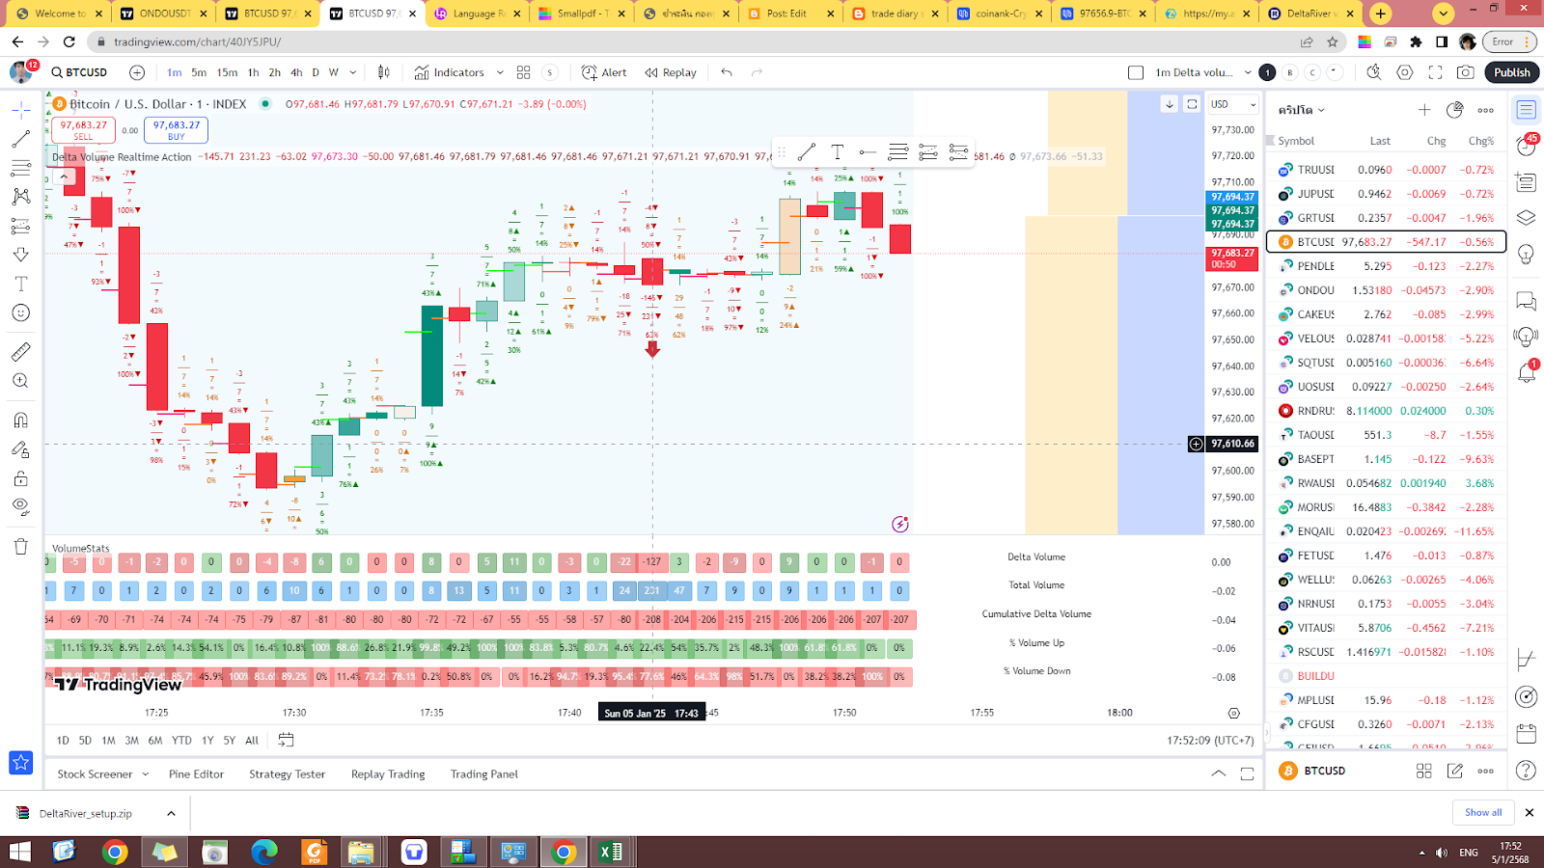Open the emoji icons tool
The image size is (1544, 868).
20,312
